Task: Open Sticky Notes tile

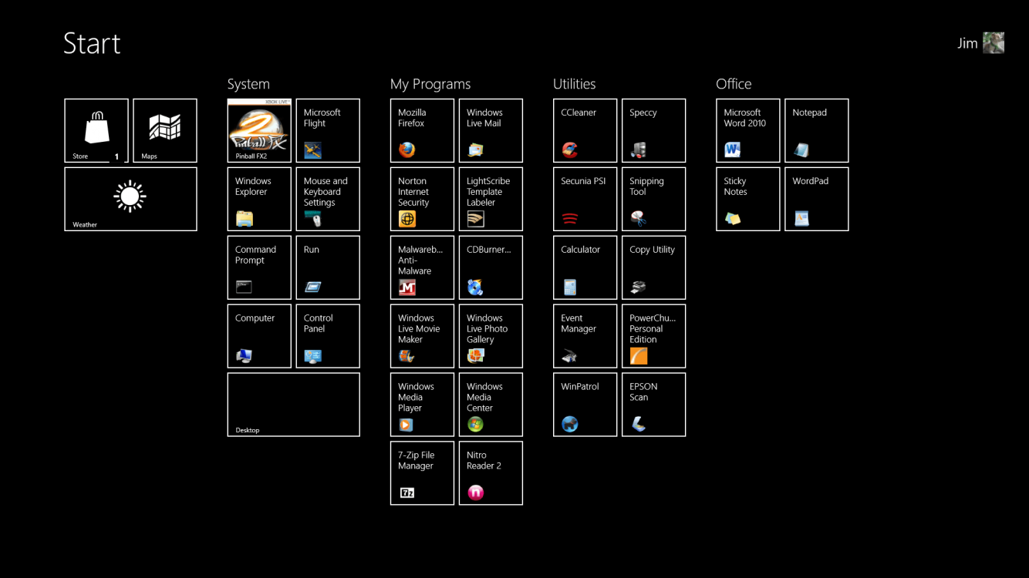Action: click(747, 199)
